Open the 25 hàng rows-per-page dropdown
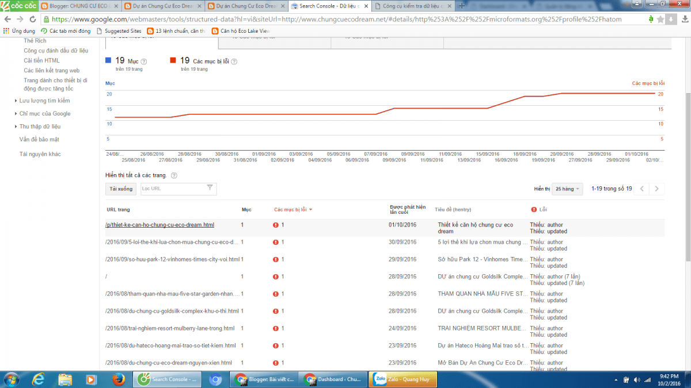 pyautogui.click(x=568, y=189)
